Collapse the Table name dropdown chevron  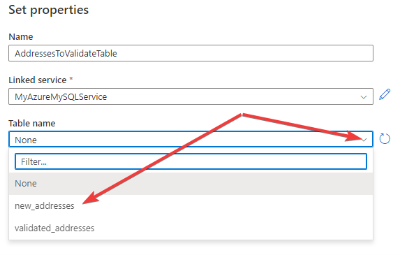point(364,140)
